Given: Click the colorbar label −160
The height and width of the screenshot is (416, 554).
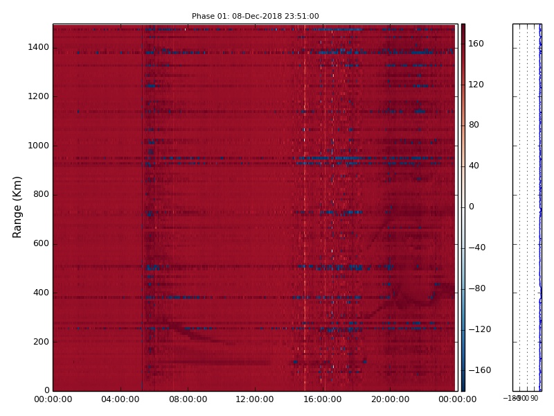Looking at the screenshot, I should point(480,370).
